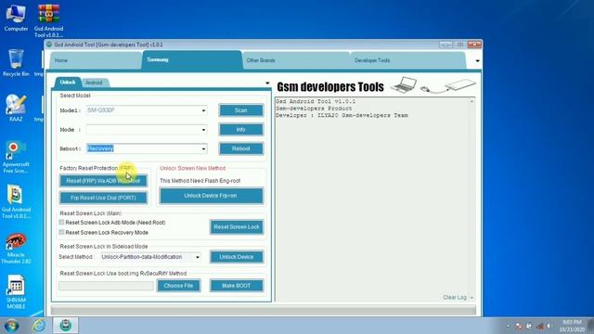Launch Apowersoft Free Screen Recorder shortcut
This screenshot has height=334, width=594.
(x=16, y=156)
